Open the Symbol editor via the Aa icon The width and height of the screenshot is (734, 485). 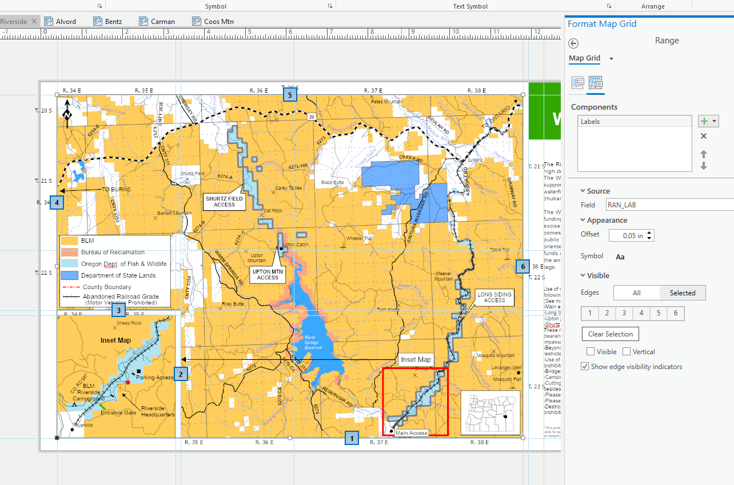tap(620, 257)
